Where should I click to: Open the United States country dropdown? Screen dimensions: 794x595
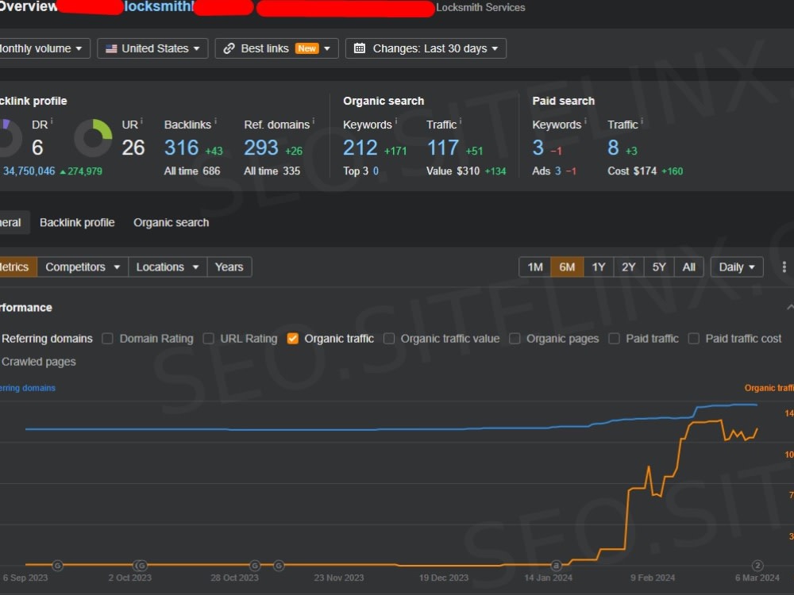[x=152, y=48]
